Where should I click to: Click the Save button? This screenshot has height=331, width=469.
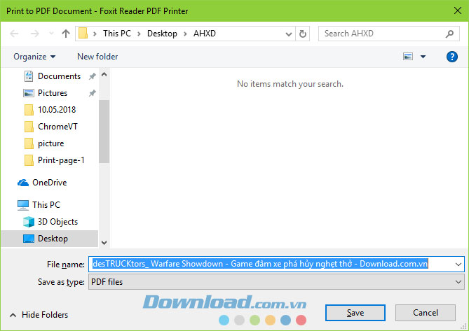pyautogui.click(x=355, y=313)
